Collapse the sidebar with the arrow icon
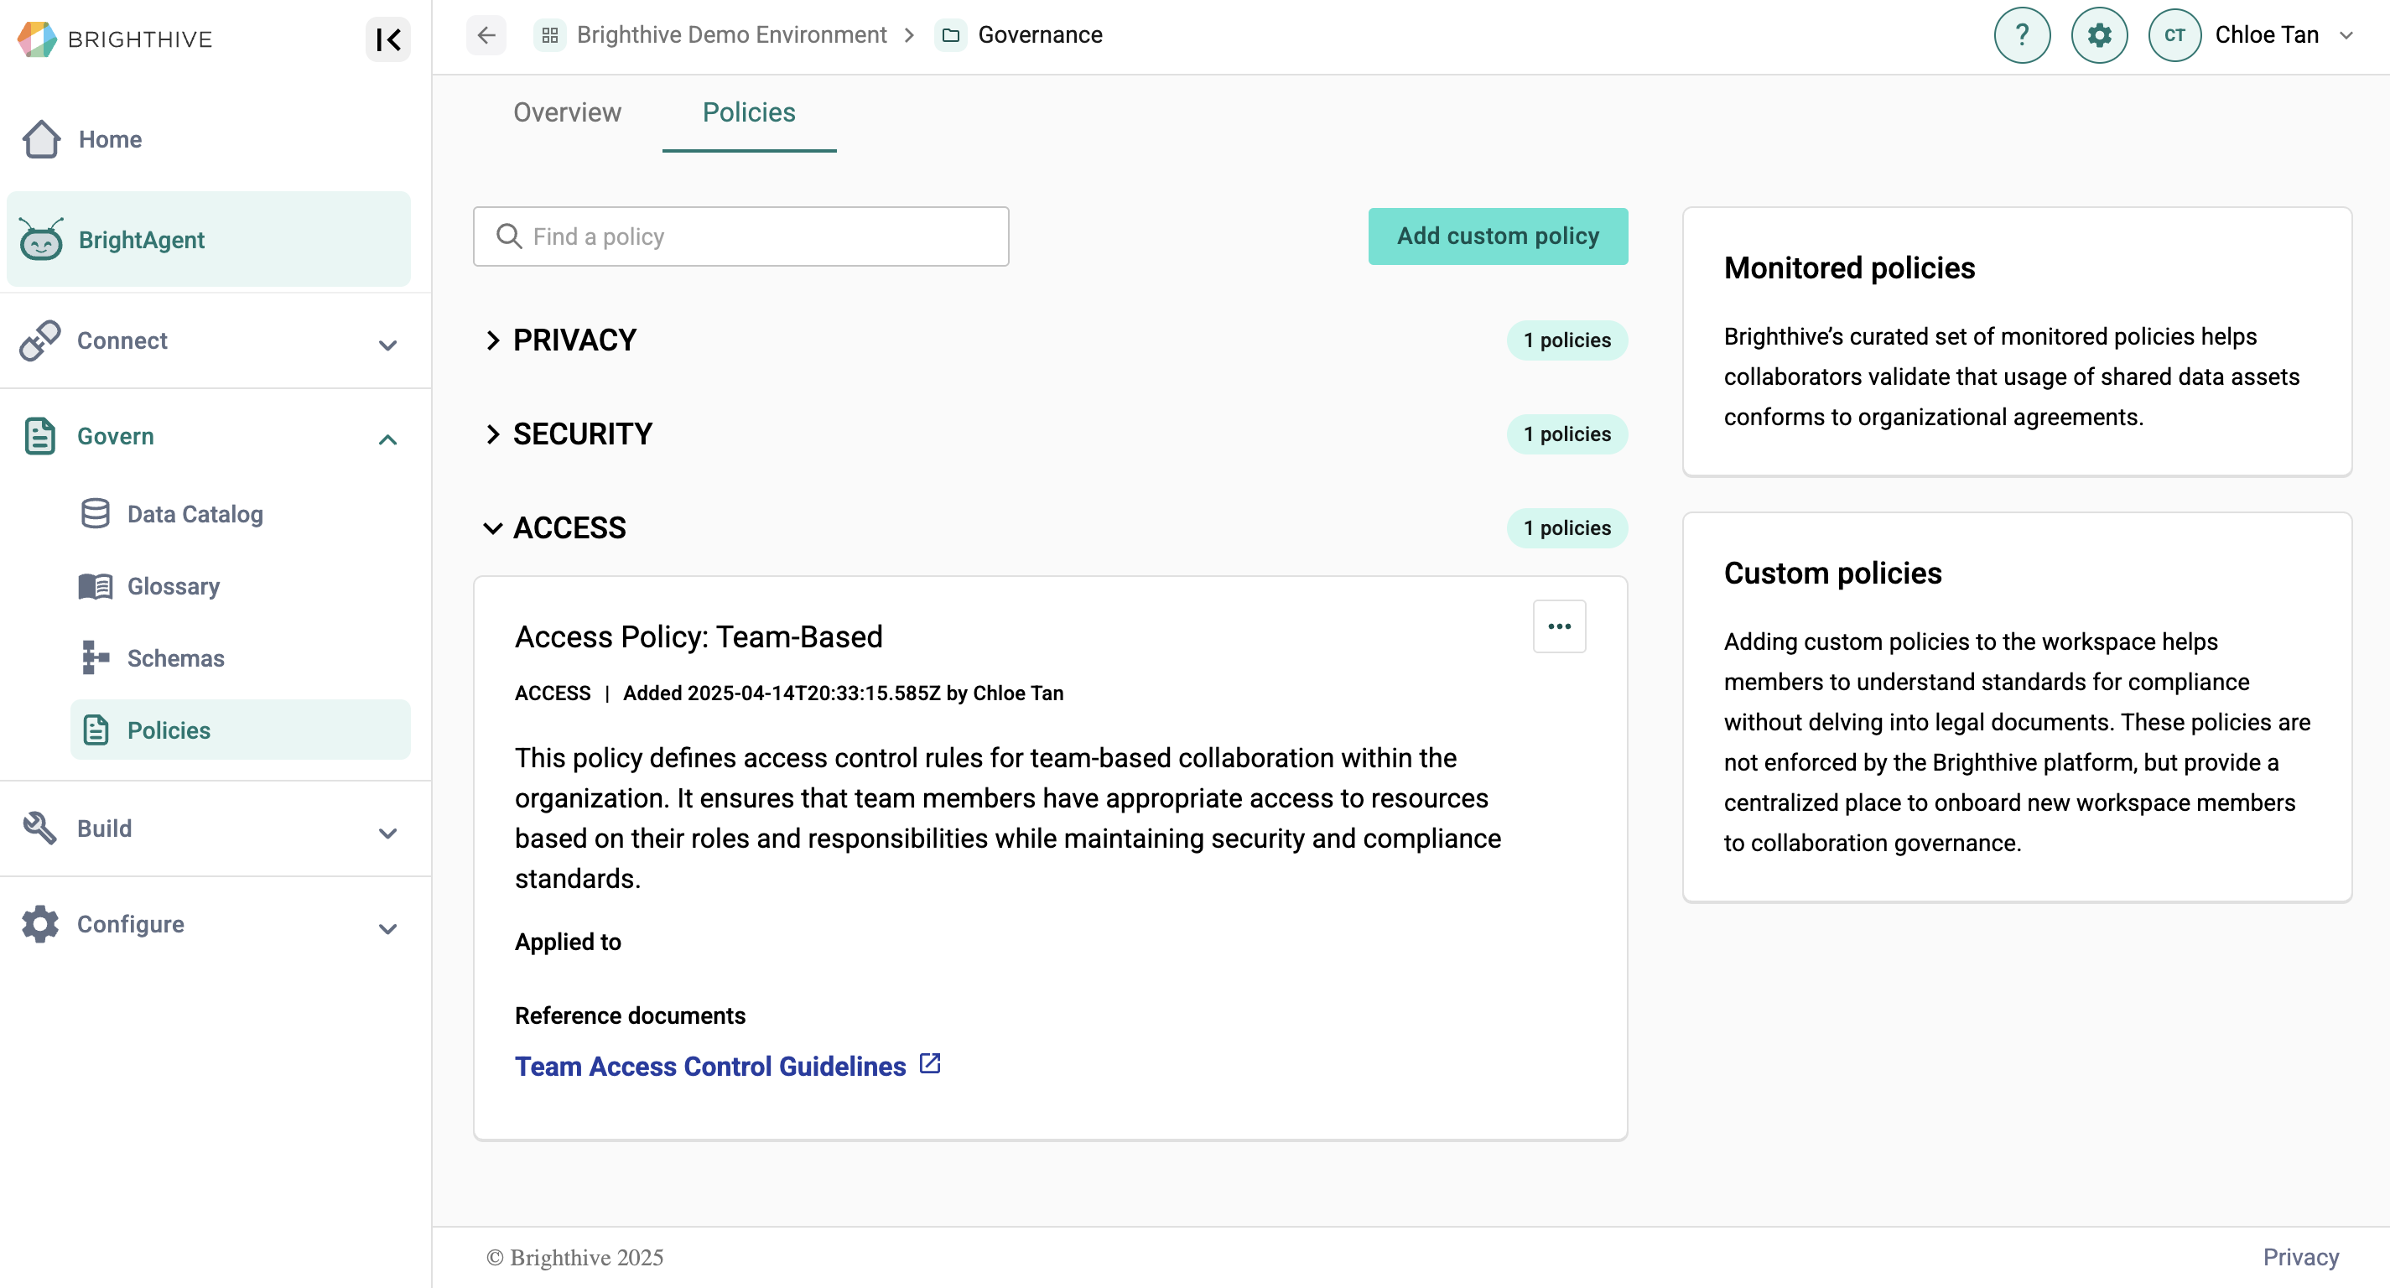This screenshot has width=2390, height=1288. coord(387,39)
